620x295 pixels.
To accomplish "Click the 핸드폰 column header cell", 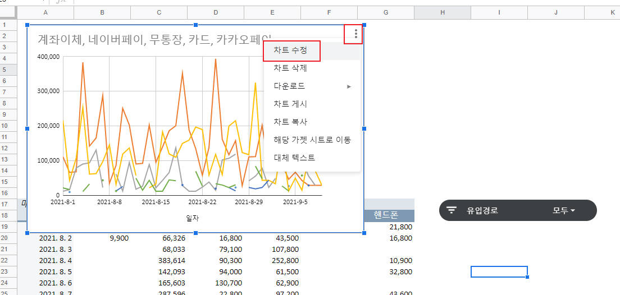I will point(386,215).
